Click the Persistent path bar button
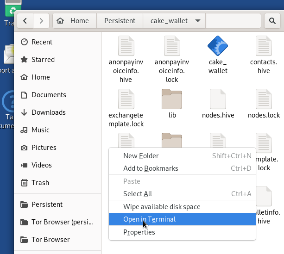 point(120,21)
